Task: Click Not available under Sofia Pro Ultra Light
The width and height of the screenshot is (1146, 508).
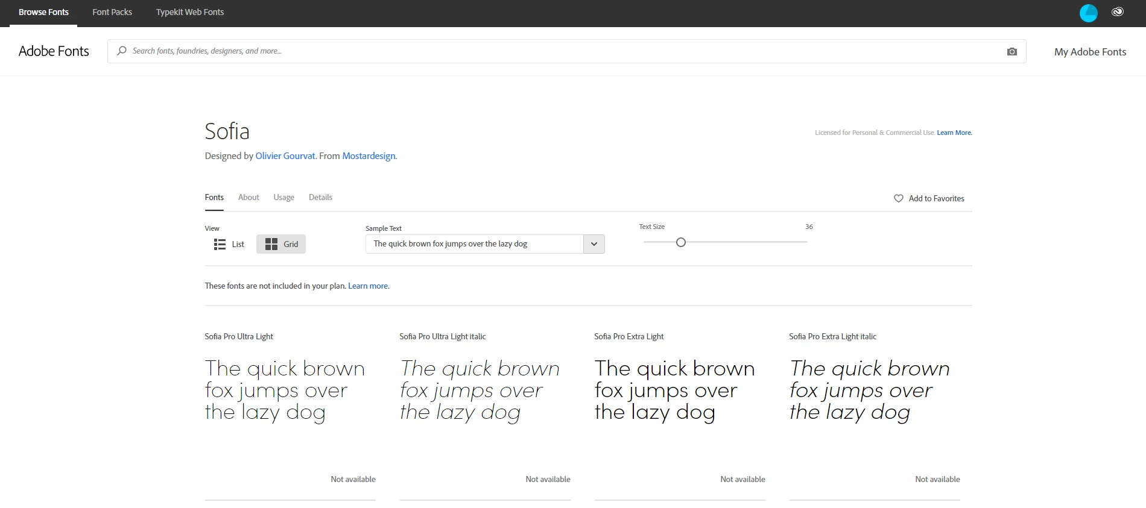Action: point(353,480)
